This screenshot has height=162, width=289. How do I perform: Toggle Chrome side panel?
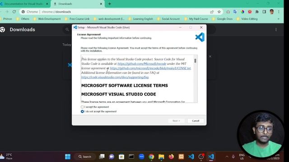(x=264, y=12)
